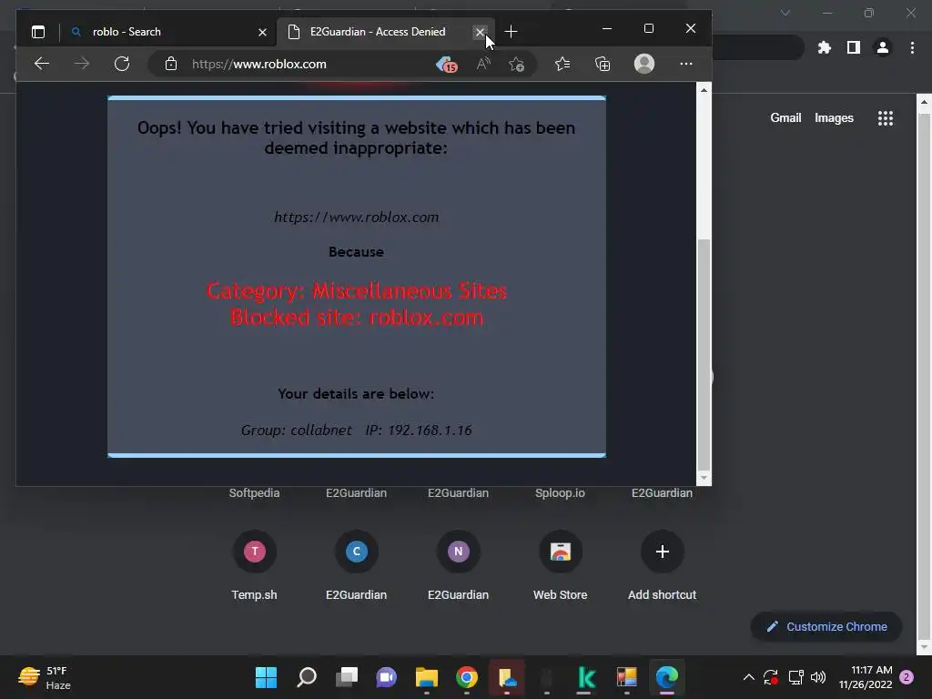The width and height of the screenshot is (932, 699).
Task: Open Web Store shortcut
Action: [560, 565]
